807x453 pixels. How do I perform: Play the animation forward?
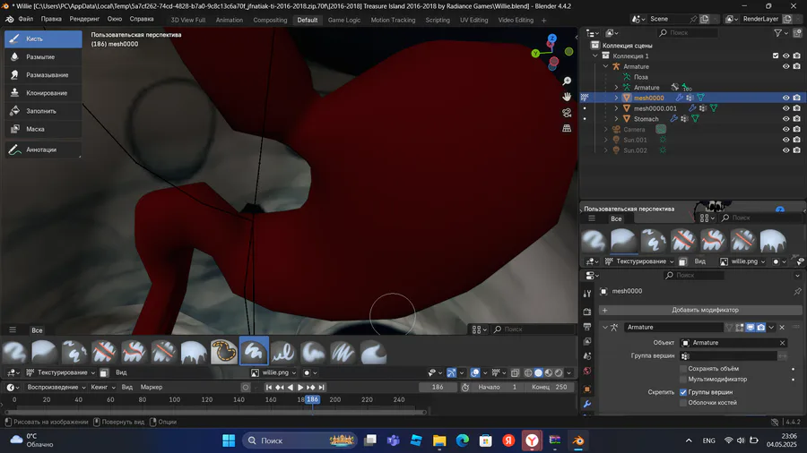pyautogui.click(x=300, y=388)
